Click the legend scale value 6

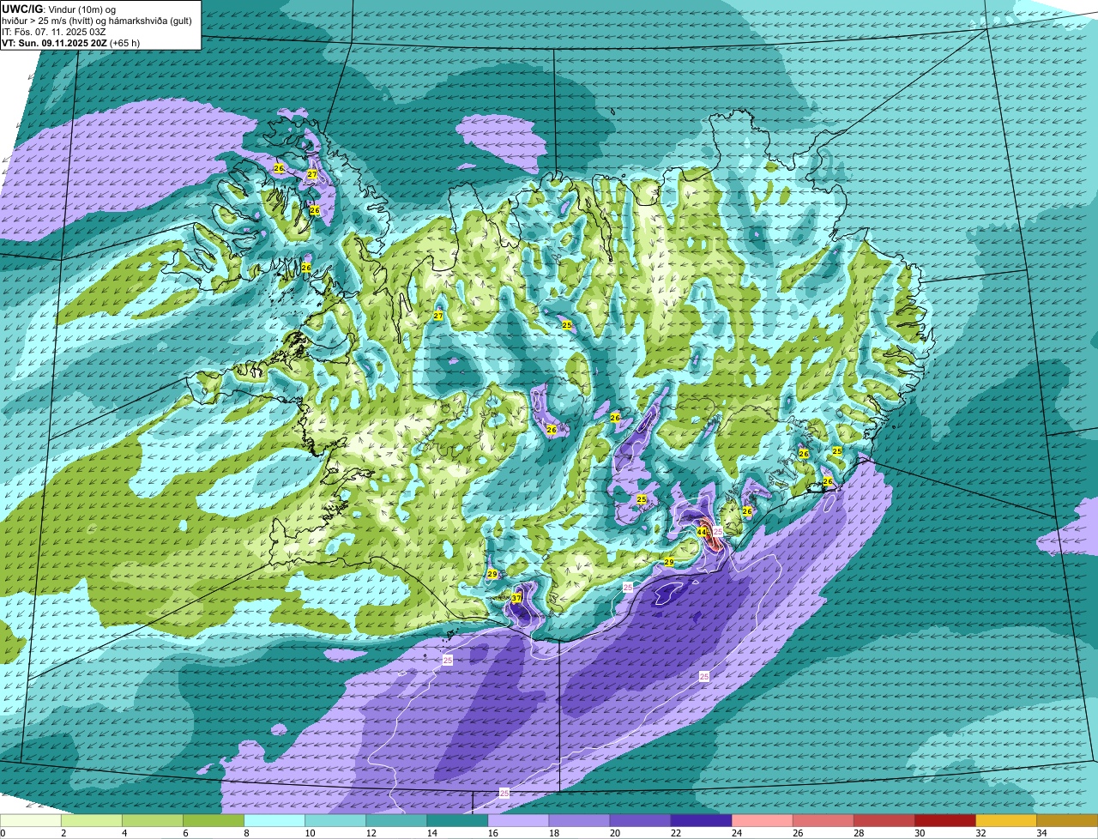[x=185, y=833]
